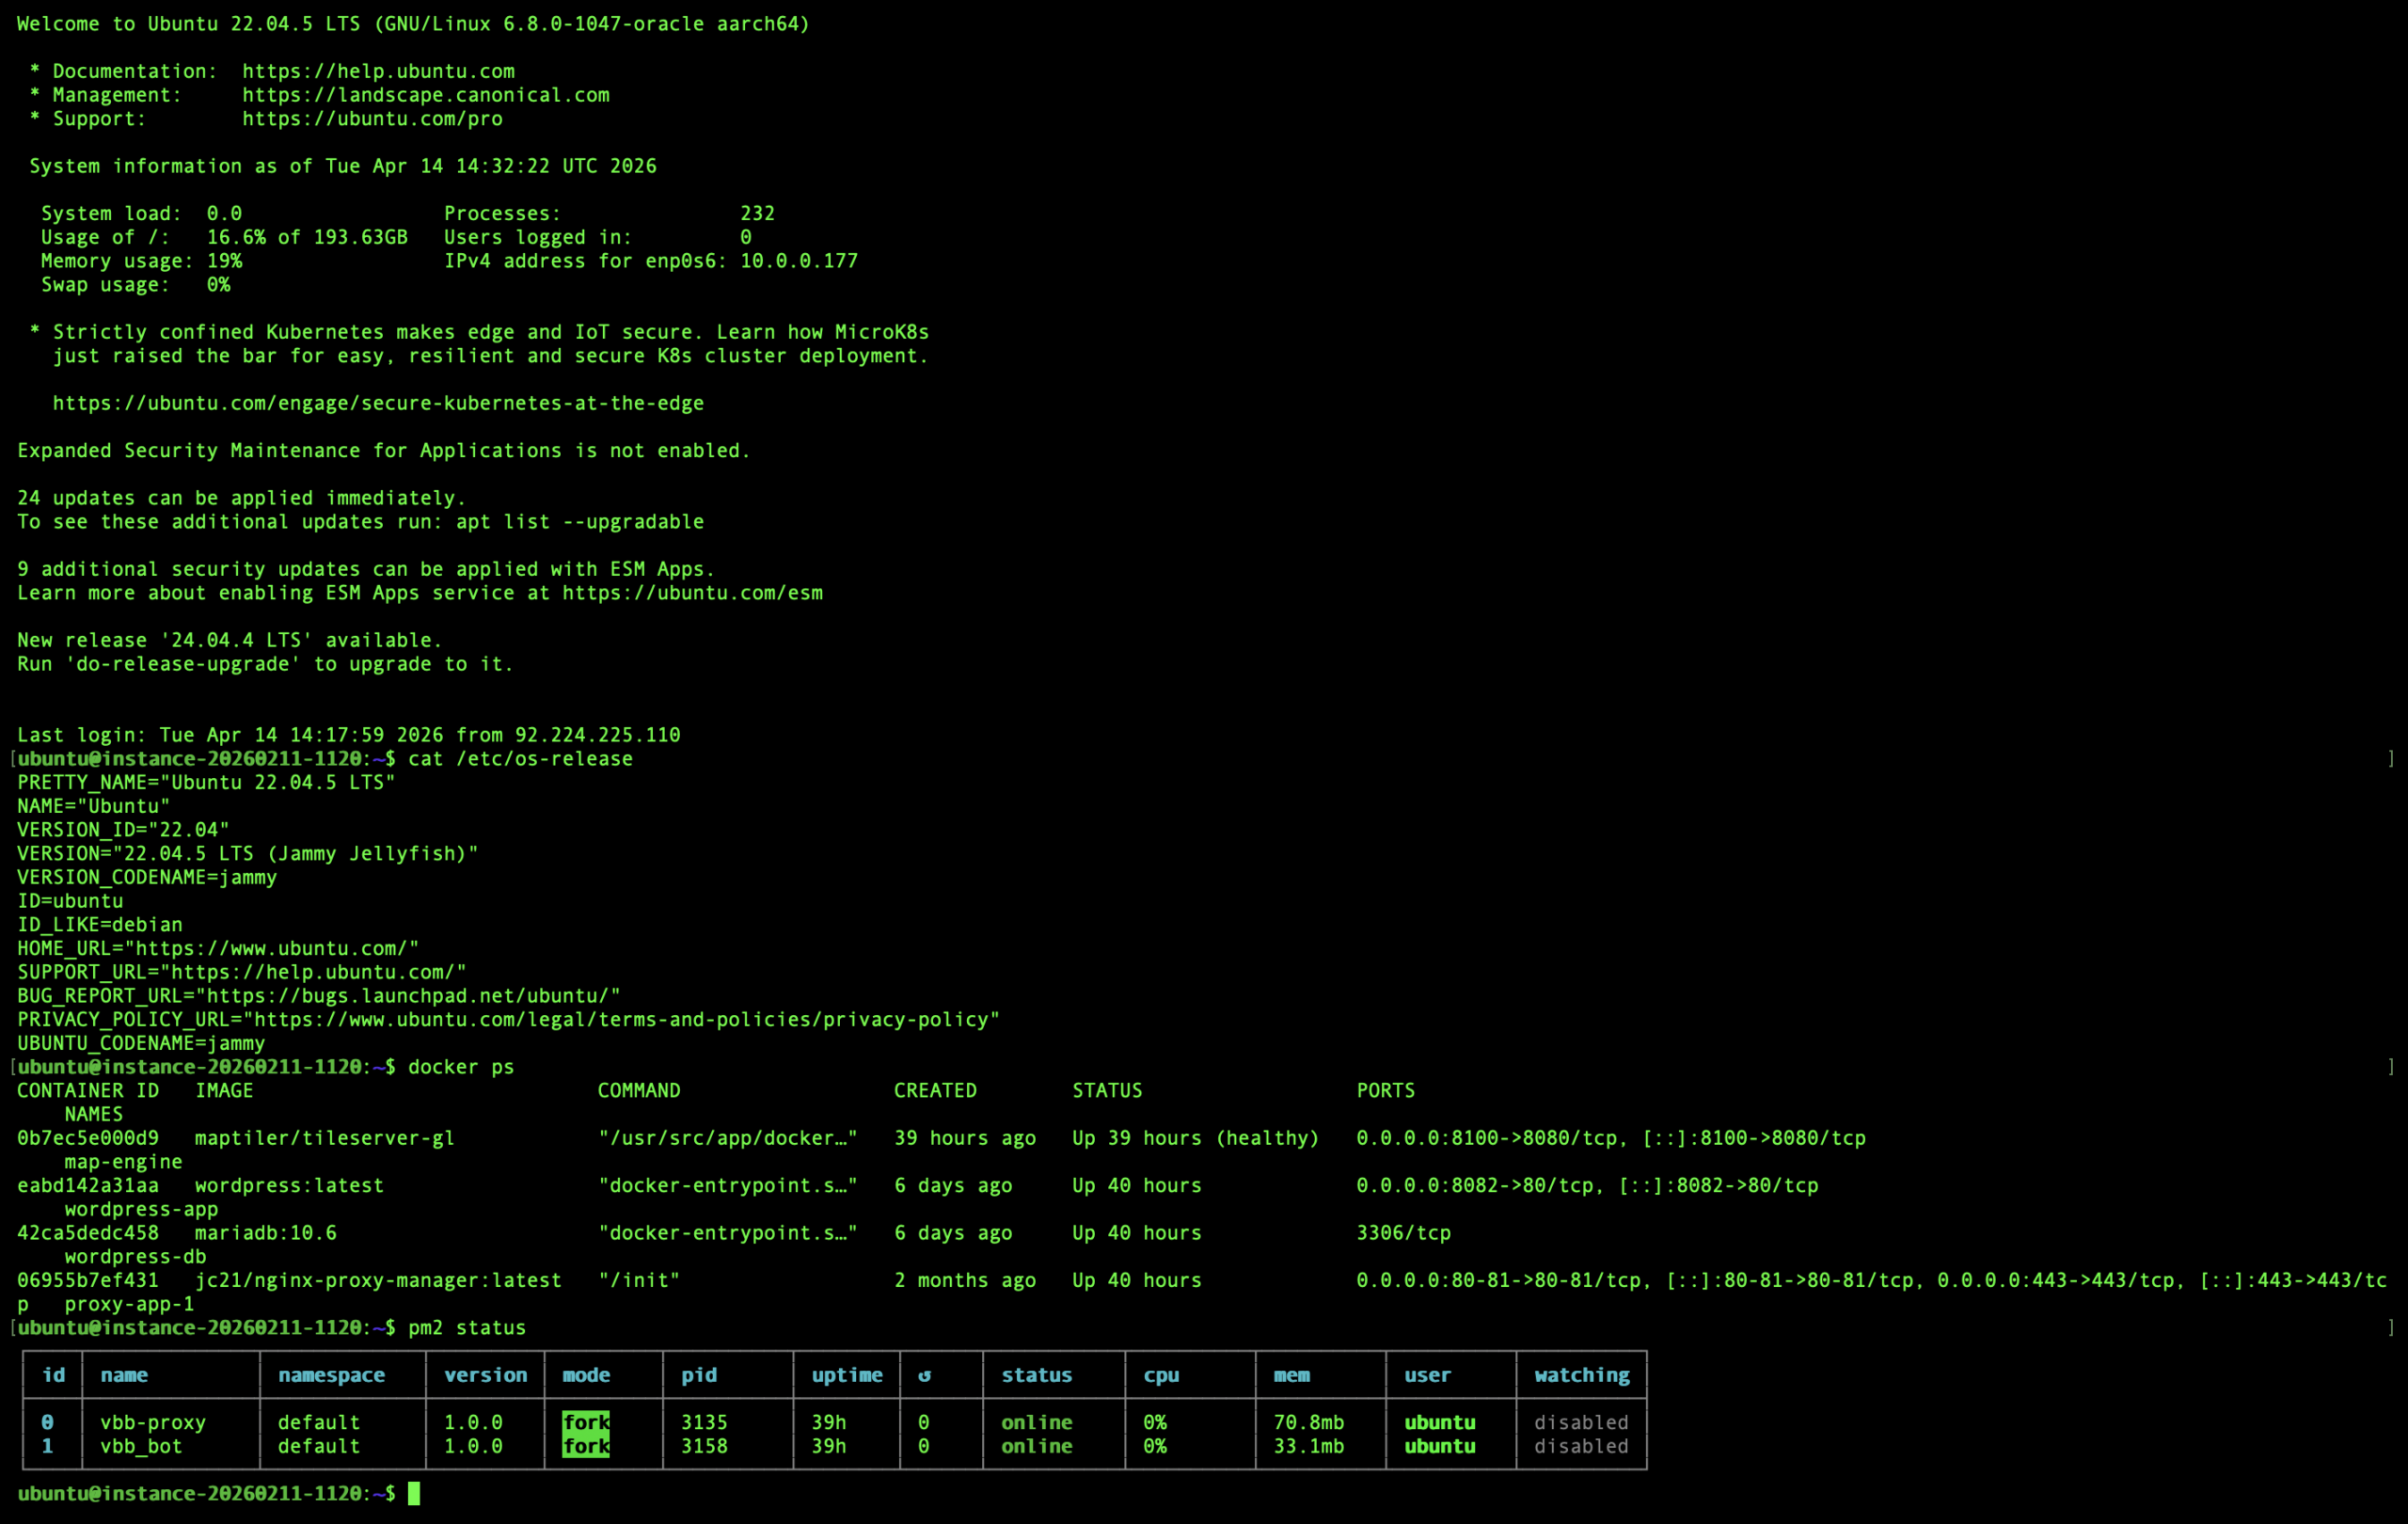This screenshot has width=2408, height=1524.
Task: Click the 'cat /etc/os-release' command
Action: (x=520, y=759)
